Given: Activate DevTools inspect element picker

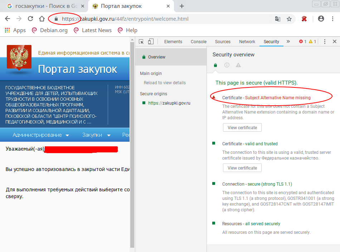Looking at the screenshot, I should (141, 41).
